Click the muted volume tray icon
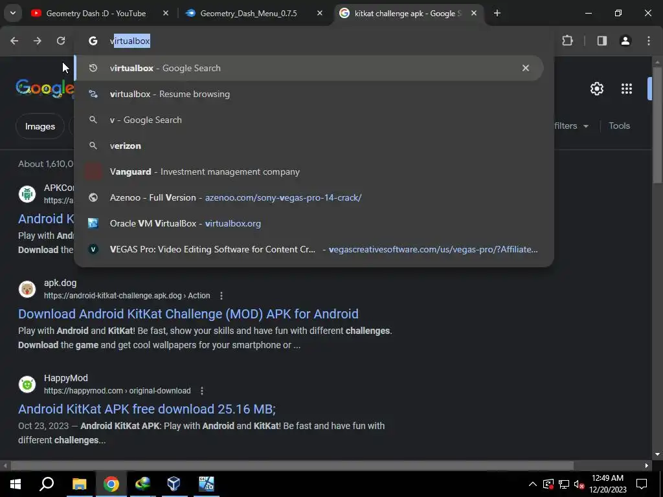Viewport: 663px width, 497px height. pos(579,484)
